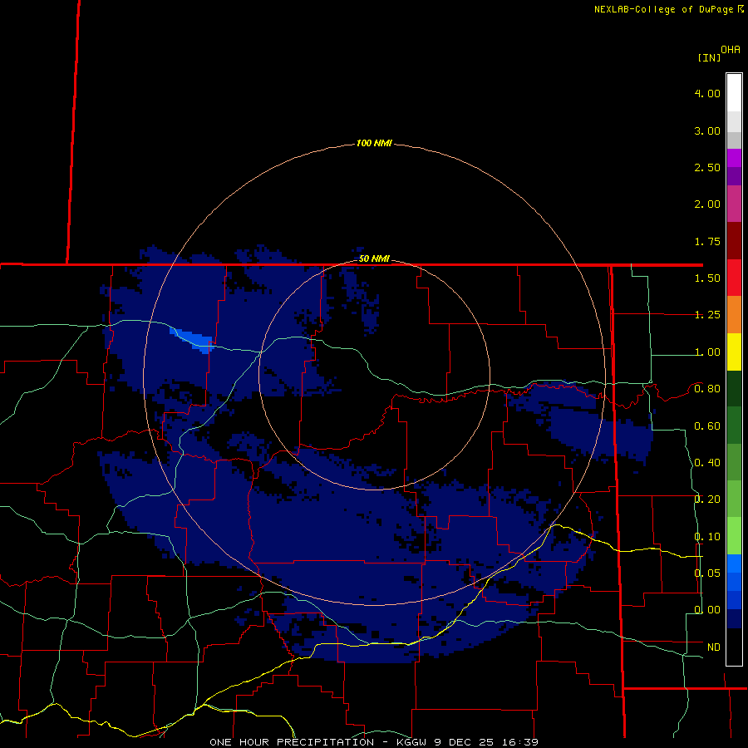This screenshot has height=748, width=748.
Task: Click the 0.40 legend value
Action: pos(707,463)
